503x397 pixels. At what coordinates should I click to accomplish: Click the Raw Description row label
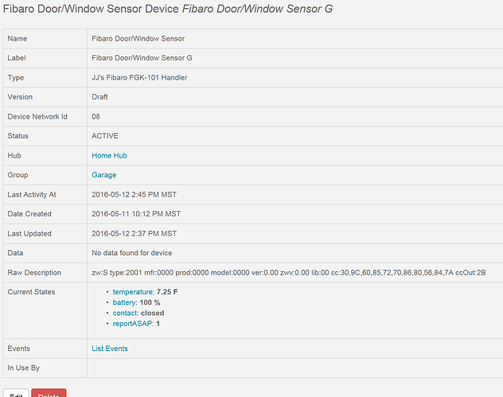pyautogui.click(x=34, y=273)
